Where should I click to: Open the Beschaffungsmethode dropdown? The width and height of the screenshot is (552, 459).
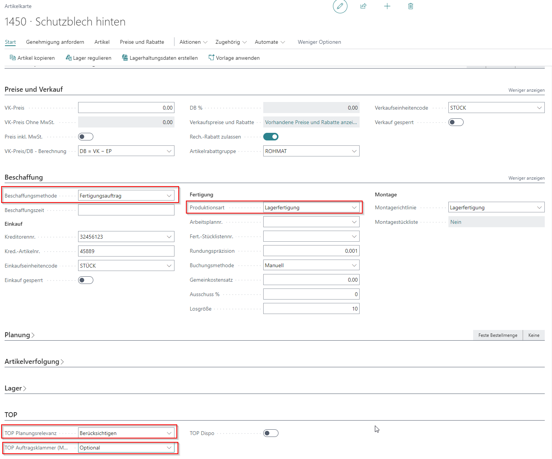[169, 196]
